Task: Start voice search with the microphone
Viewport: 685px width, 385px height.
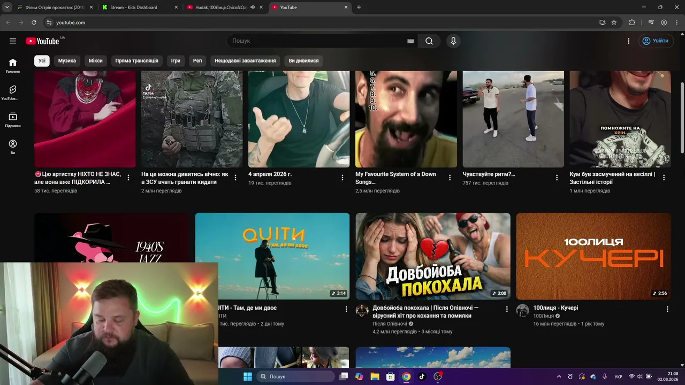Action: pos(453,41)
